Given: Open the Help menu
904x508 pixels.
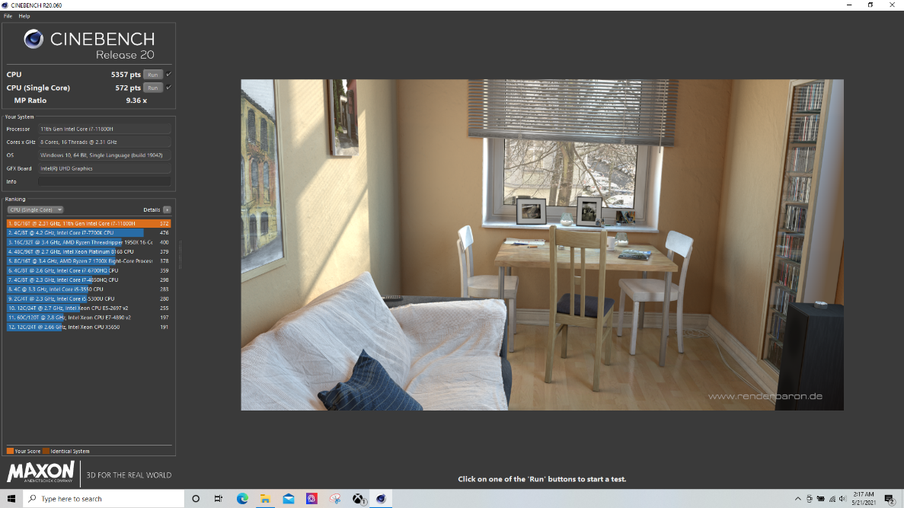Looking at the screenshot, I should click(24, 16).
